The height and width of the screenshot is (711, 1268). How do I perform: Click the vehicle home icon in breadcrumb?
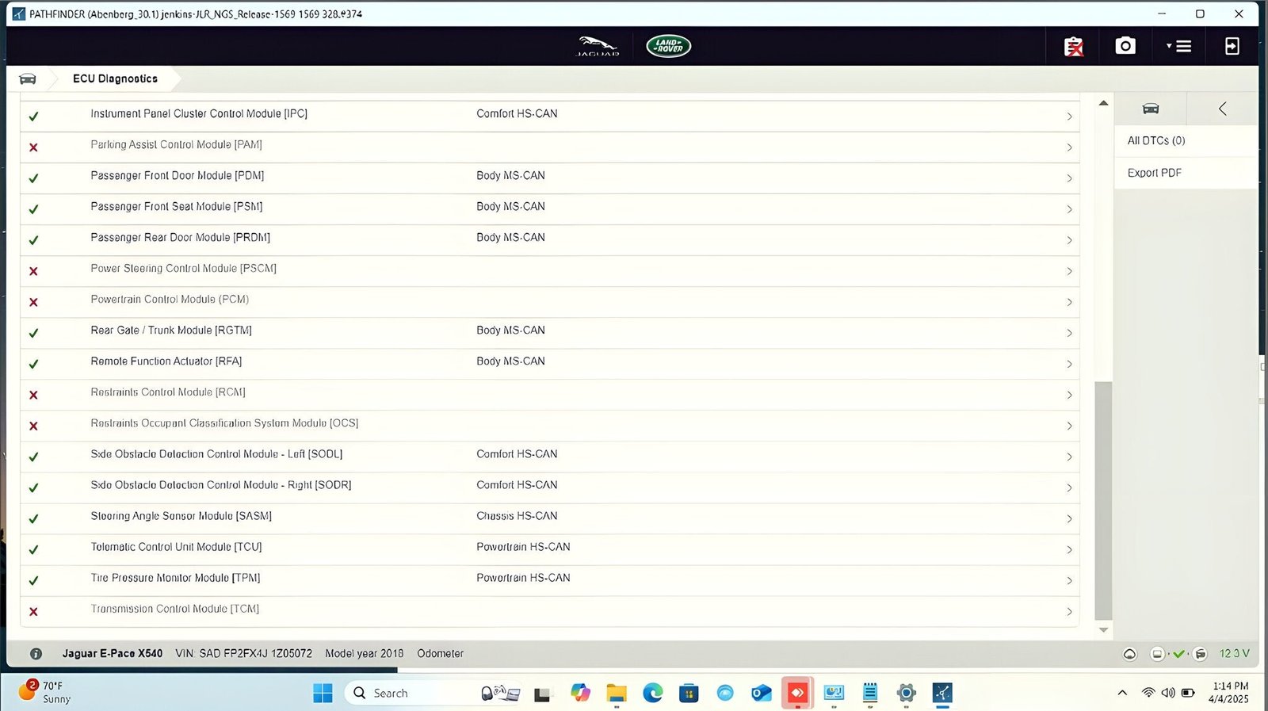[x=28, y=78]
